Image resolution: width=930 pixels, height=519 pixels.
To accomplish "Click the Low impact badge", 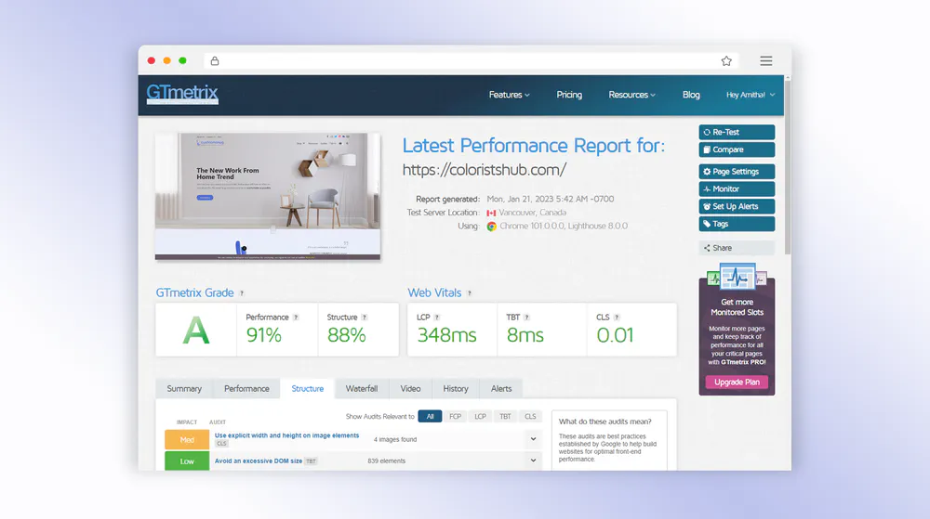I will (x=187, y=461).
